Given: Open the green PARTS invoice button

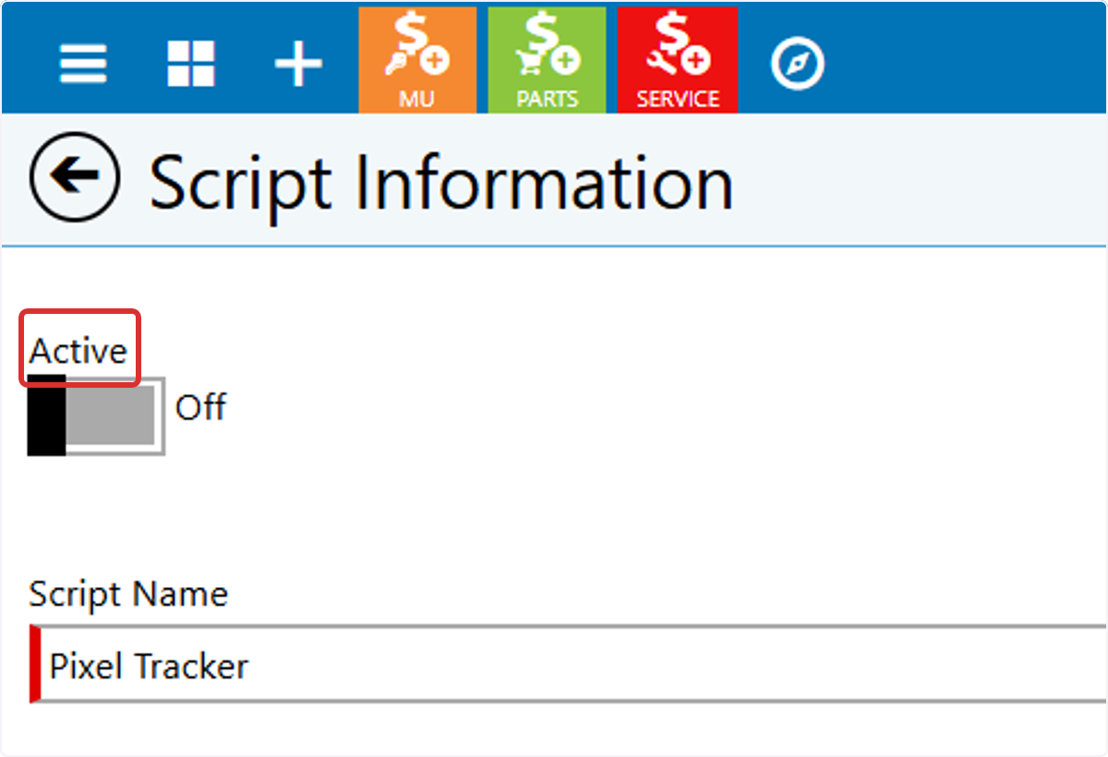Looking at the screenshot, I should [547, 60].
